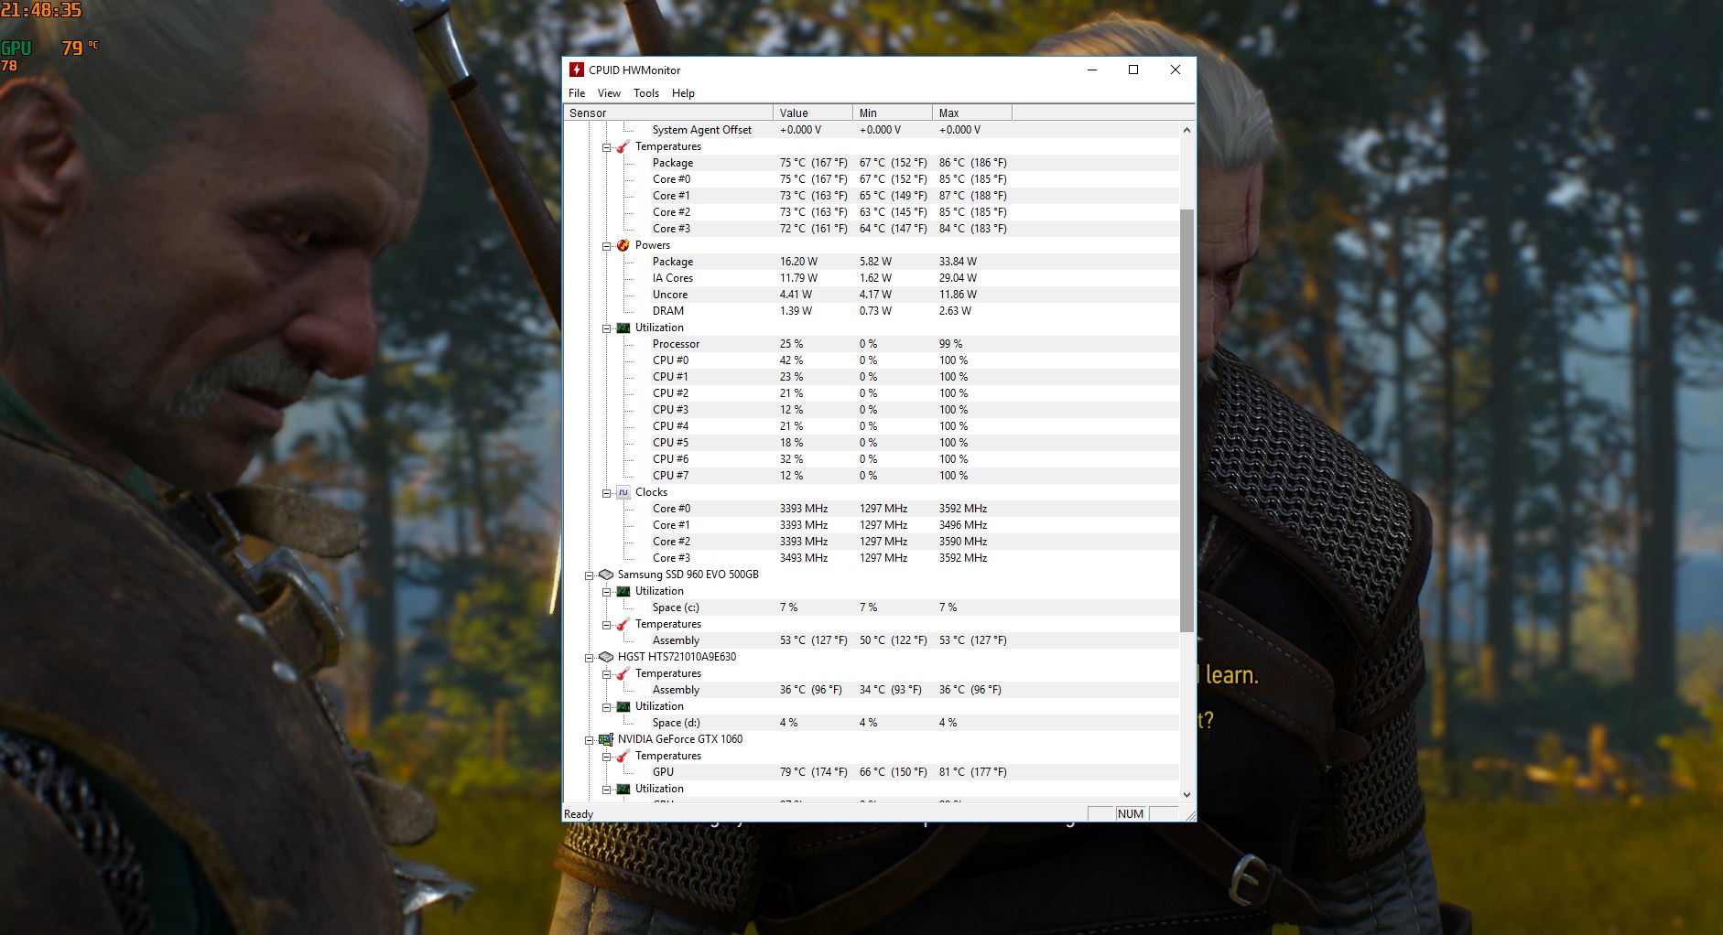
Task: Select the Samsung SSD 960 EVO 500GB label
Action: [x=688, y=575]
